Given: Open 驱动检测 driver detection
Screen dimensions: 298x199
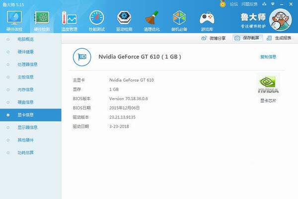Looking at the screenshot, I should [124, 21].
